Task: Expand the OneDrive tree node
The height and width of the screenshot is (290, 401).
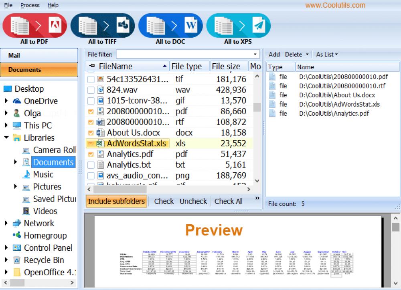Action: click(x=6, y=101)
